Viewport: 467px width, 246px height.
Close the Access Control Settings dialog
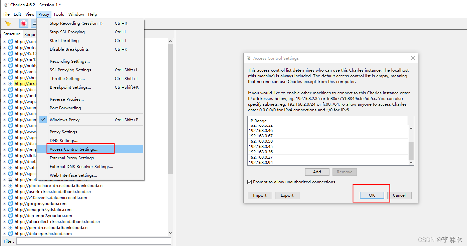coord(413,58)
